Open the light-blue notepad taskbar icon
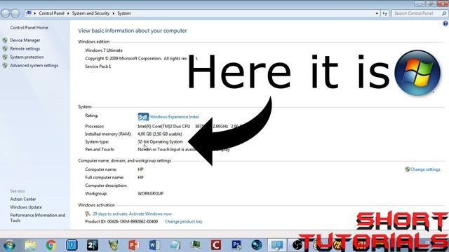Image resolution: width=449 pixels, height=252 pixels. (175, 245)
